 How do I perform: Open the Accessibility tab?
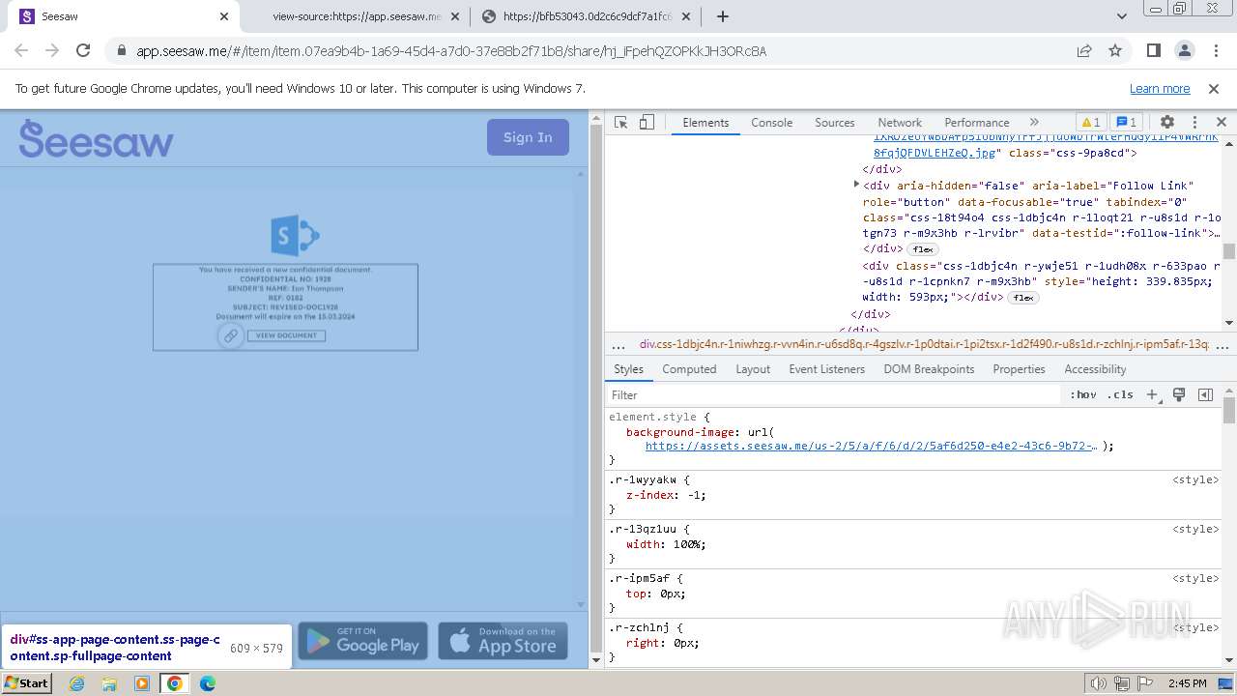pyautogui.click(x=1095, y=369)
